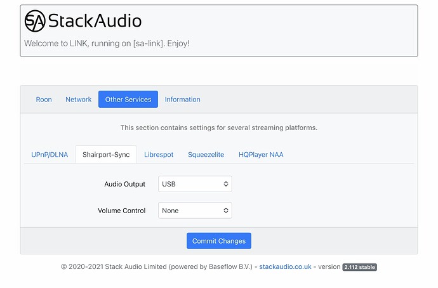
Task: Click the Audio Output field label
Action: tap(125, 184)
